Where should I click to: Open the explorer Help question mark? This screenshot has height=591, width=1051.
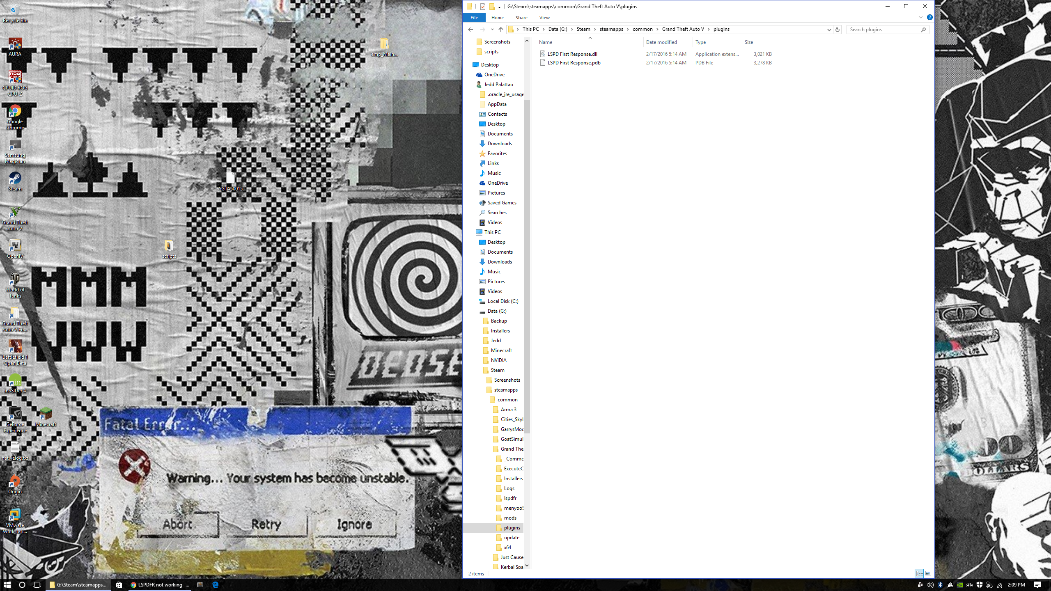pyautogui.click(x=929, y=18)
